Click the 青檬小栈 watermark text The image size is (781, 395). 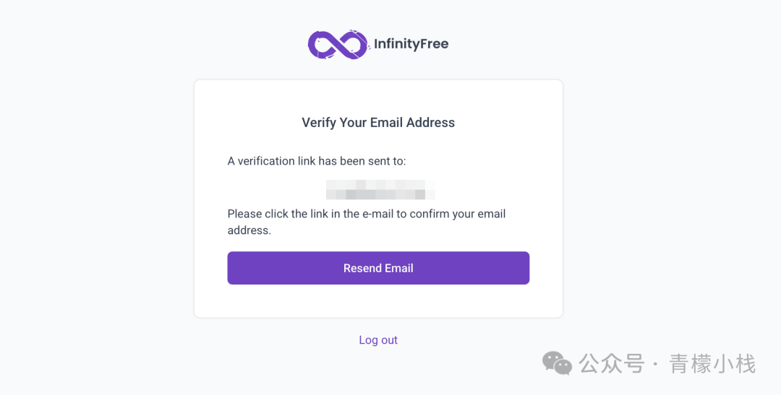tap(712, 363)
